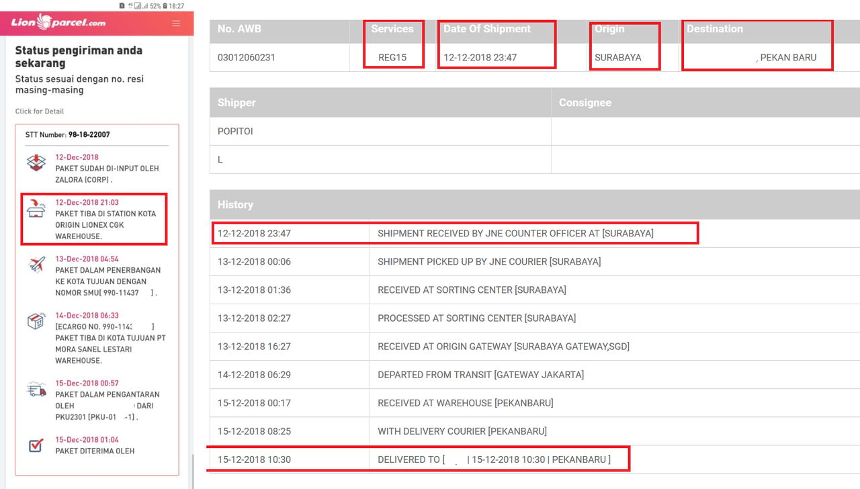Image resolution: width=860 pixels, height=489 pixels.
Task: Click 'WITH DELIVERY COURIER [PEKANBARU]' entry
Action: (x=462, y=431)
